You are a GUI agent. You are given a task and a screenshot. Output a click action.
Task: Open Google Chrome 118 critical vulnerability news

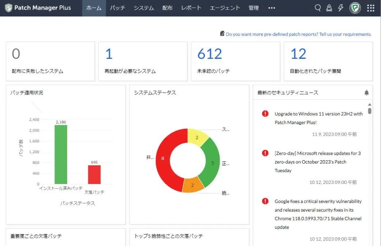pyautogui.click(x=318, y=214)
